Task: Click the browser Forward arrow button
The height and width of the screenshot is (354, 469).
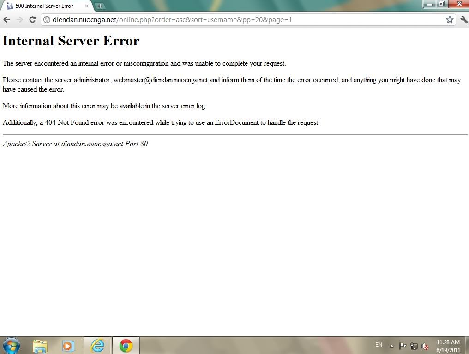Action: pyautogui.click(x=19, y=19)
